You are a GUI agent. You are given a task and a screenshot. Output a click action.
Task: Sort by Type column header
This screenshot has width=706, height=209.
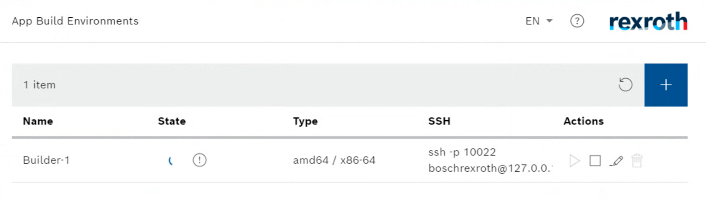tap(305, 121)
